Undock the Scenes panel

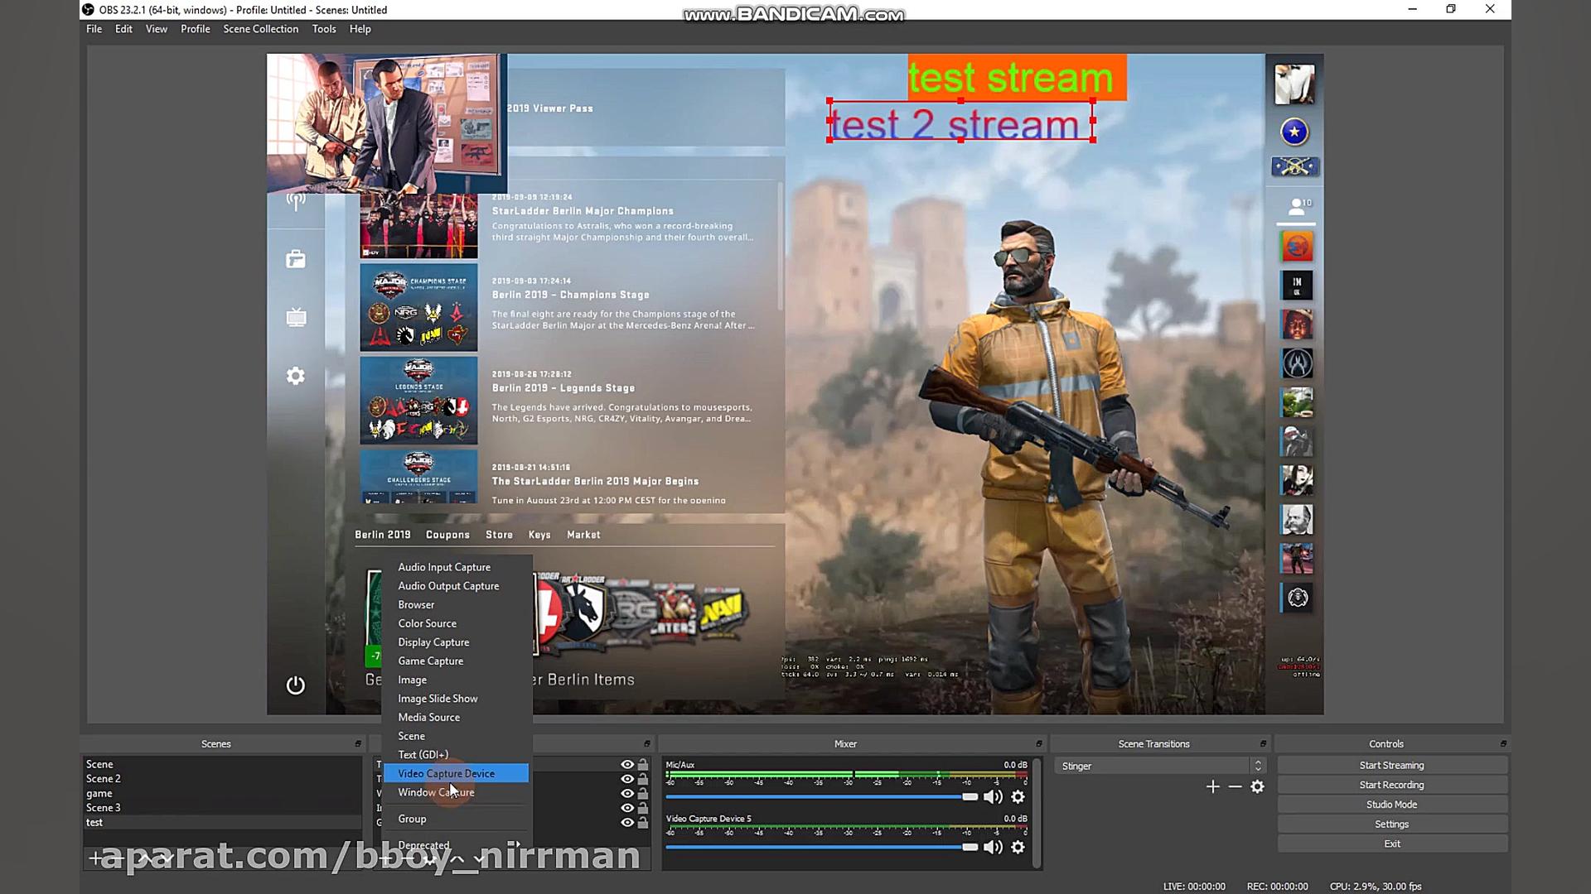(358, 743)
